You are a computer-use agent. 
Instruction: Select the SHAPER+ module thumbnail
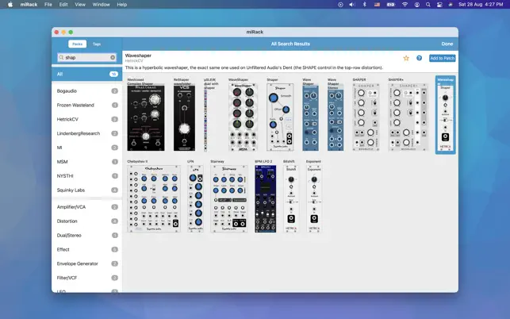[408, 117]
